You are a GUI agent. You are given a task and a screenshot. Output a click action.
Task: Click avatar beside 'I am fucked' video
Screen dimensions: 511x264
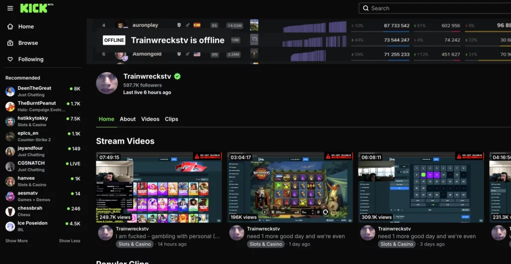106,233
